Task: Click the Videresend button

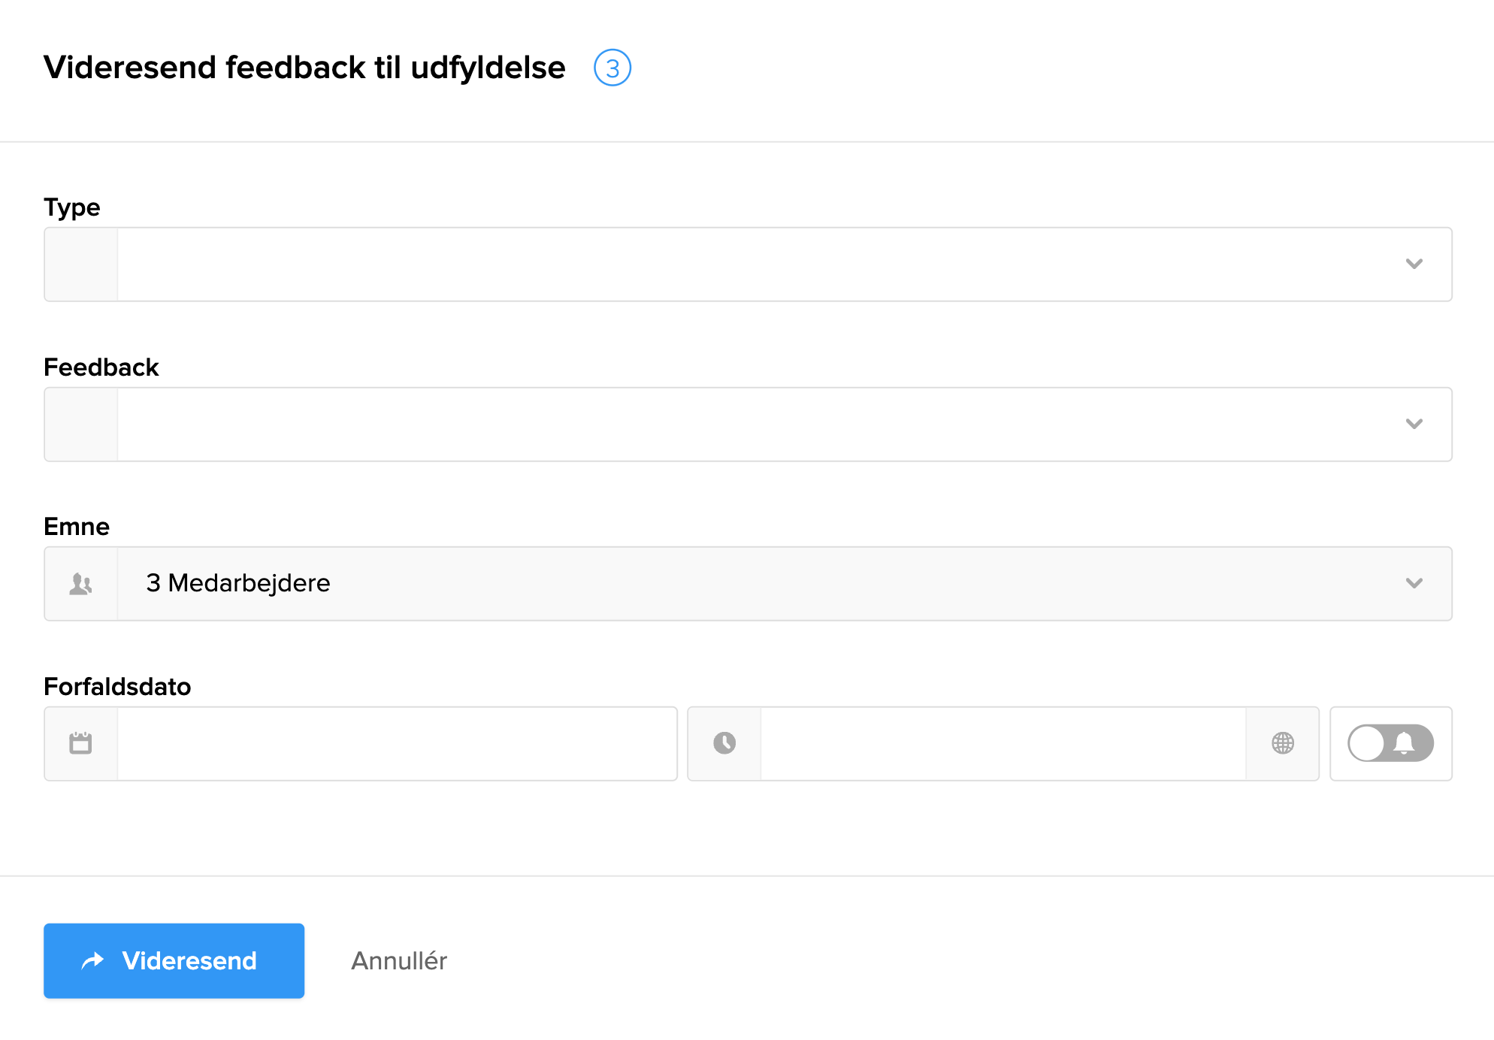Action: 174,960
